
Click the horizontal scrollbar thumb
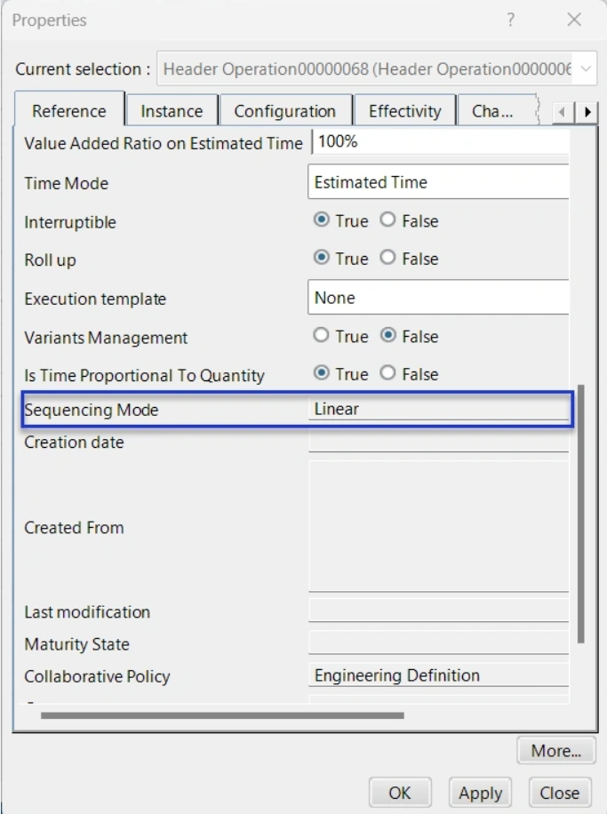222,714
